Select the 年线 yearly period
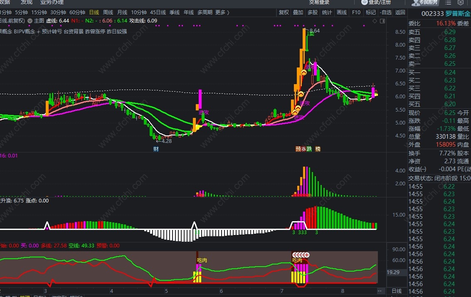Screen dimensions: 471x297 click(x=189, y=12)
